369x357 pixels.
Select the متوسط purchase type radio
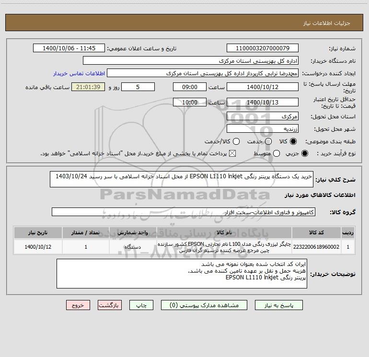point(277,153)
